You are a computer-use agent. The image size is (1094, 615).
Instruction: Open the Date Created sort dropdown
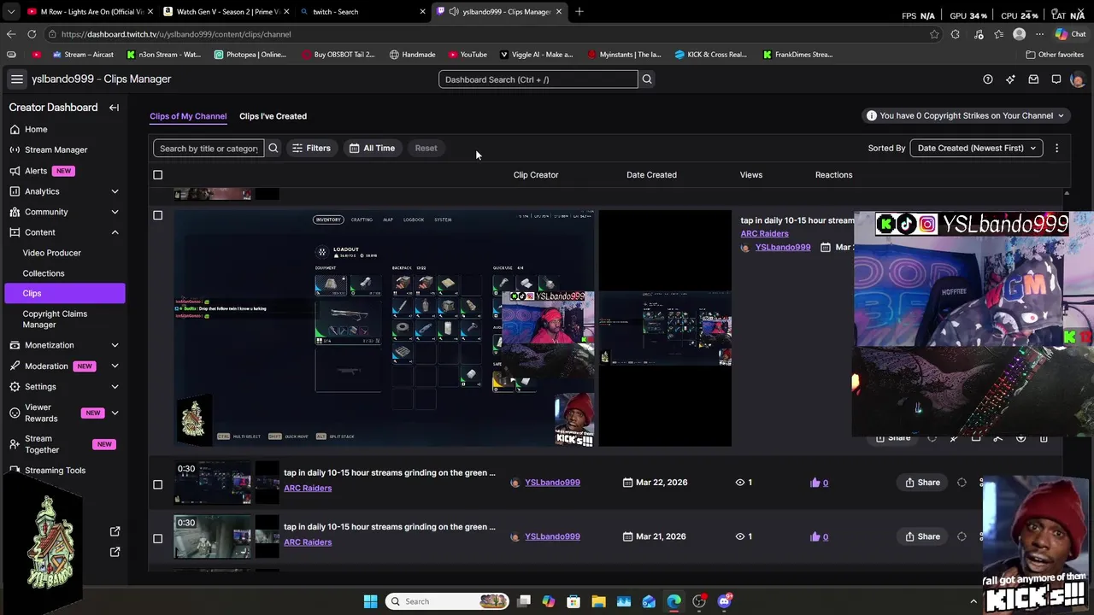coord(976,148)
